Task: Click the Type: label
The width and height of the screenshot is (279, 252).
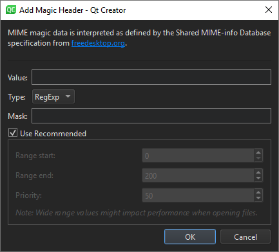Action: pyautogui.click(x=17, y=97)
